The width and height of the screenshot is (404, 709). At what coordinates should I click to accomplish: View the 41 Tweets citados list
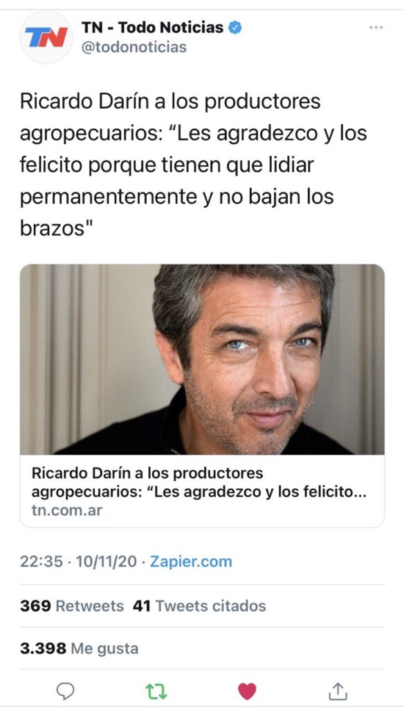(199, 606)
